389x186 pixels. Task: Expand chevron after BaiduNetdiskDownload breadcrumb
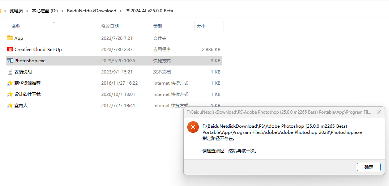coord(121,11)
